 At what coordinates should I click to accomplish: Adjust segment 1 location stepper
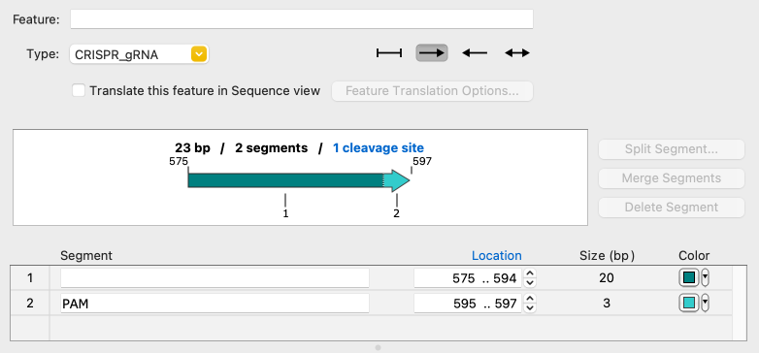pyautogui.click(x=530, y=278)
